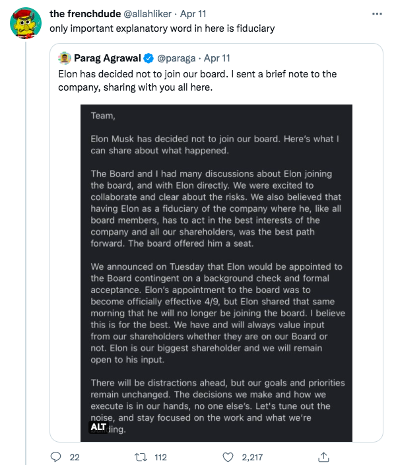Open Parag Agrawal's small avatar
The width and height of the screenshot is (394, 465).
[x=65, y=58]
